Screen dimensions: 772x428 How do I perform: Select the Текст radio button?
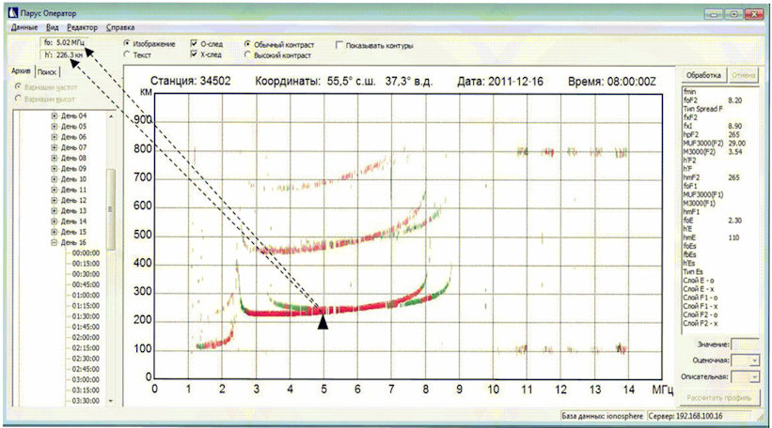127,54
